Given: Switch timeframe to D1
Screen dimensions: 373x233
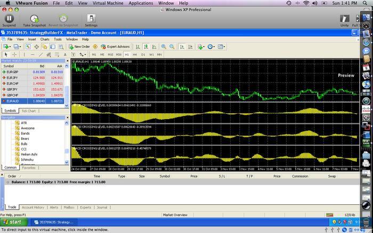Looking at the screenshot, I should (x=143, y=55).
